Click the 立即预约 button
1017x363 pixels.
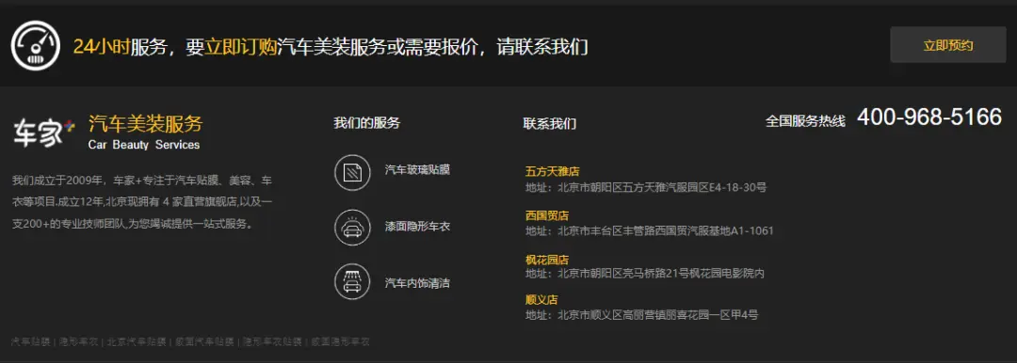(947, 45)
